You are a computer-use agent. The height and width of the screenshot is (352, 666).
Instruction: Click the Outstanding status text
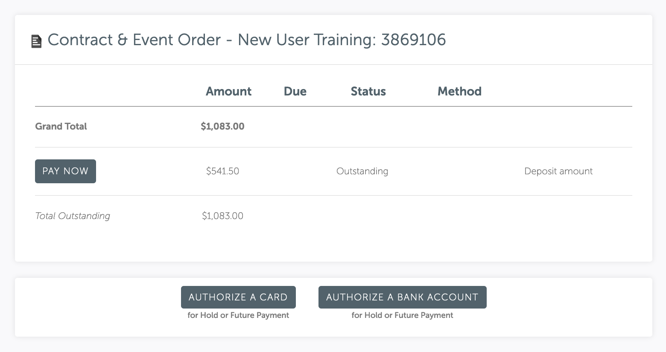pos(362,171)
